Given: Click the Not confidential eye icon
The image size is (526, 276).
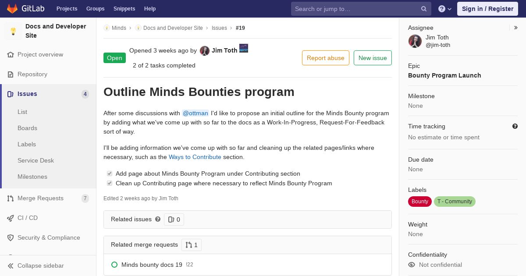Looking at the screenshot, I should [x=412, y=265].
